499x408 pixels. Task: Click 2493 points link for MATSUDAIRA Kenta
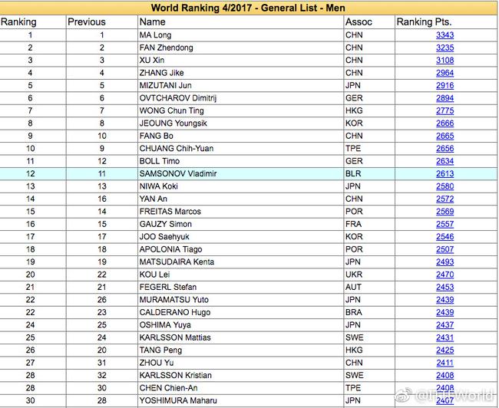click(x=444, y=262)
